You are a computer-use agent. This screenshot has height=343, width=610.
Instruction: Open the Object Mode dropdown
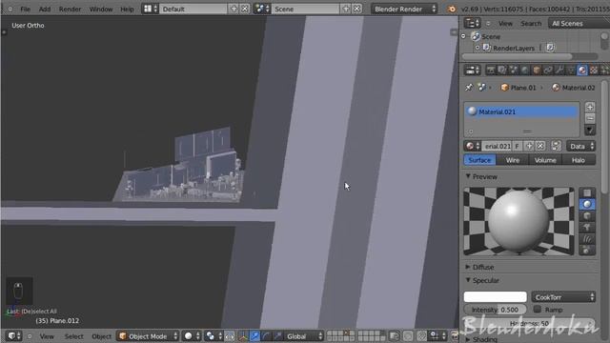point(148,336)
